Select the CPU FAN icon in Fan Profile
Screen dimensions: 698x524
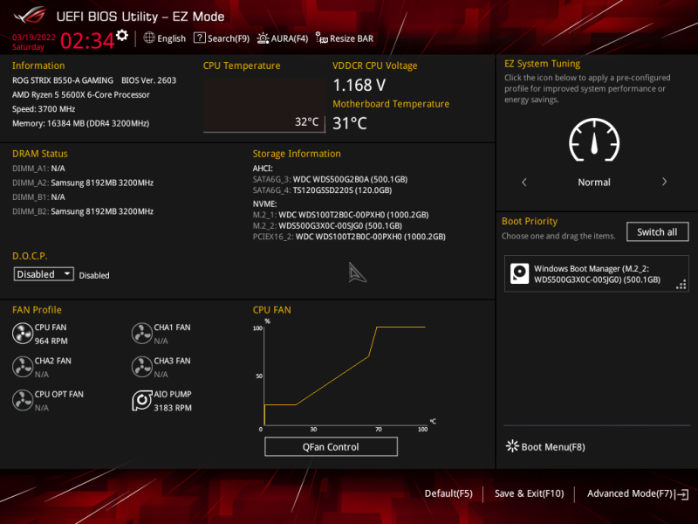[23, 333]
